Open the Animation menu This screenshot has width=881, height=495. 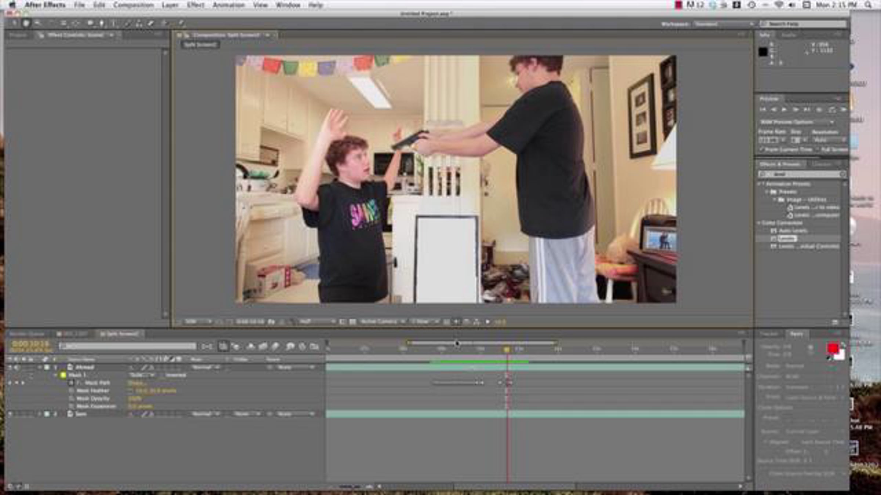(x=228, y=5)
